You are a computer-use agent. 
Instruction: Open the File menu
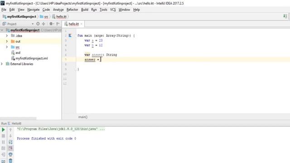[4, 10]
